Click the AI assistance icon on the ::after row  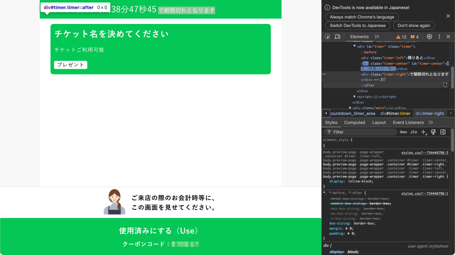tap(445, 85)
